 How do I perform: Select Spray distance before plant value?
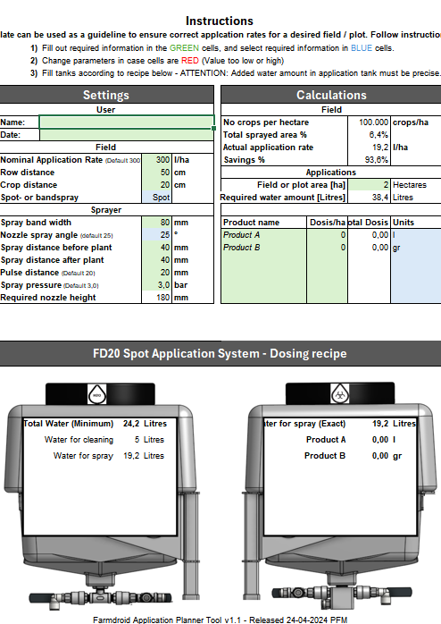(156, 248)
